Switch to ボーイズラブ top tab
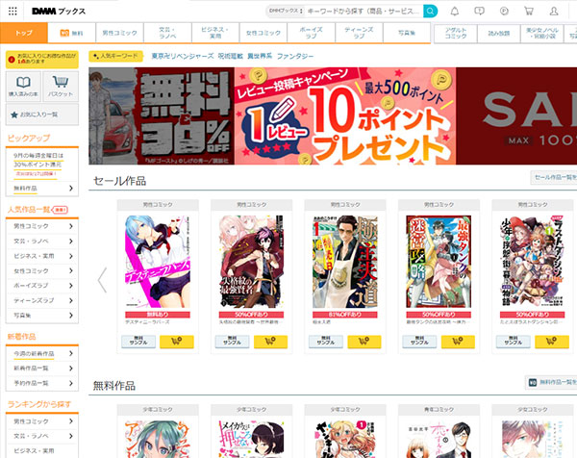The width and height of the screenshot is (577, 458). 311,33
